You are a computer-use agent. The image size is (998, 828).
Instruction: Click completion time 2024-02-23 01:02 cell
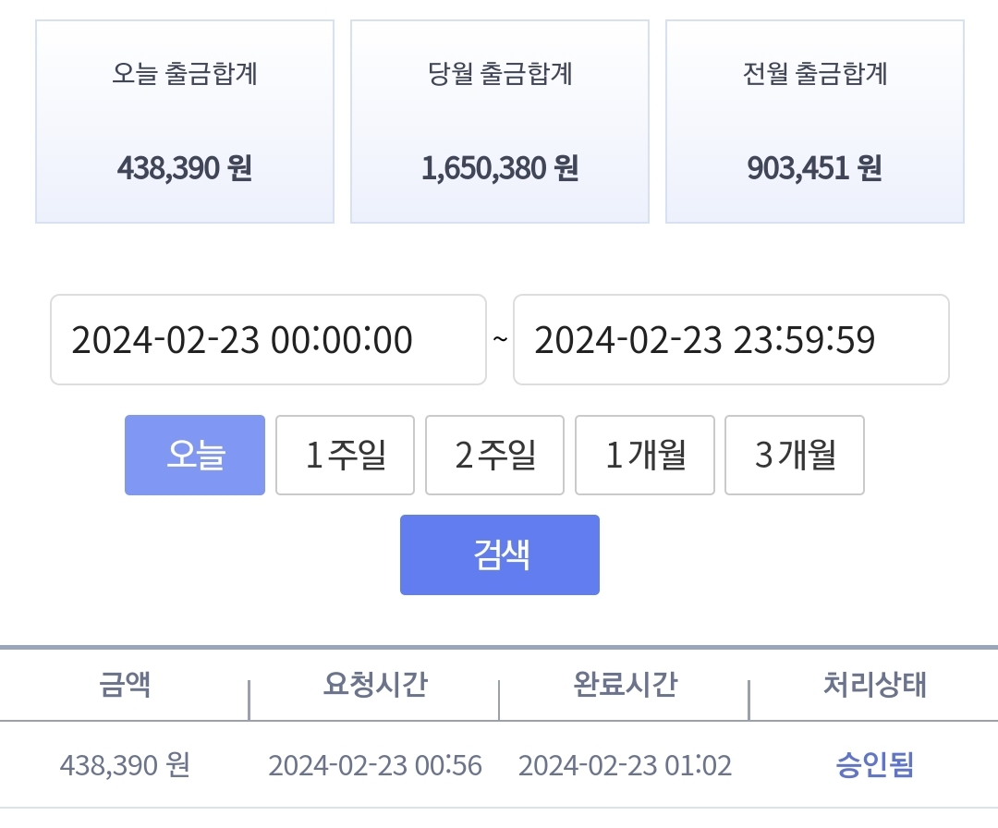pyautogui.click(x=625, y=765)
